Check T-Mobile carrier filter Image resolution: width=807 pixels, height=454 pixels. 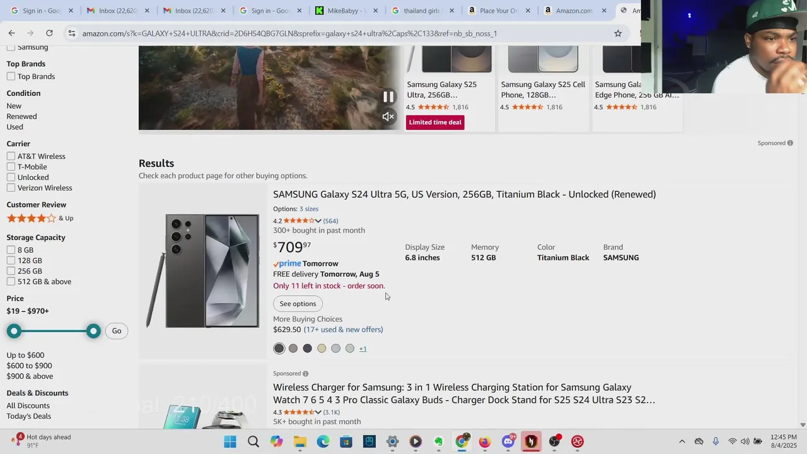click(11, 166)
